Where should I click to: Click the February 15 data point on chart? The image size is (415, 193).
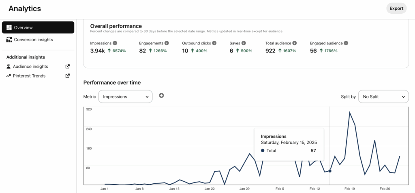coord(330,171)
